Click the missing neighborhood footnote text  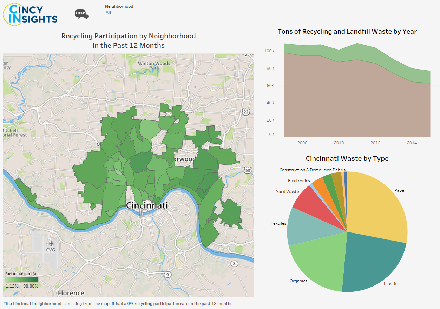118,304
